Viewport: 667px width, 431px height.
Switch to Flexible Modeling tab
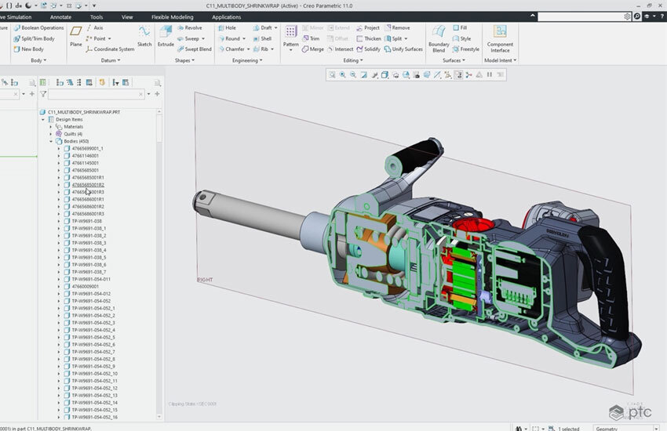(173, 17)
